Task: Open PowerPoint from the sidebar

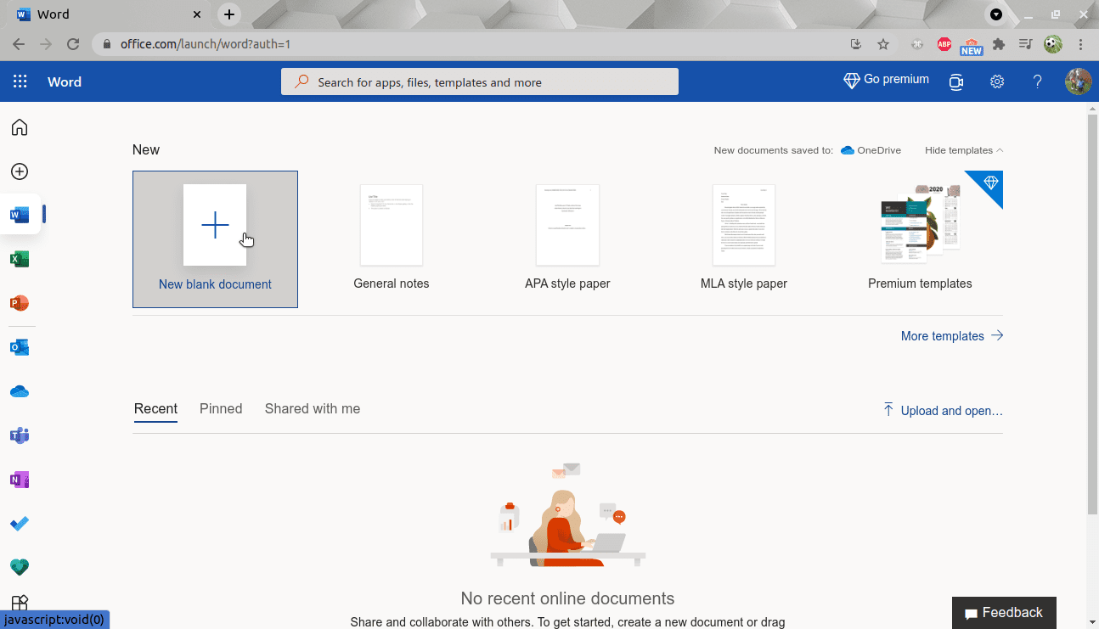Action: [20, 303]
